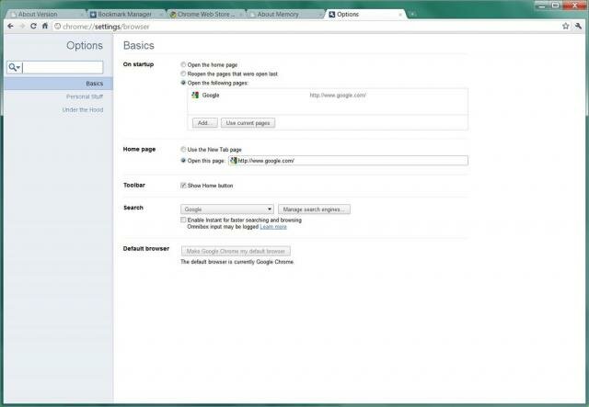The height and width of the screenshot is (407, 589).
Task: Click the Options search input field
Action: (55, 67)
